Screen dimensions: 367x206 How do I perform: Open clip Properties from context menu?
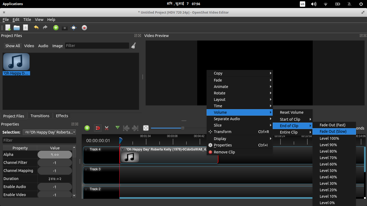(x=240, y=145)
